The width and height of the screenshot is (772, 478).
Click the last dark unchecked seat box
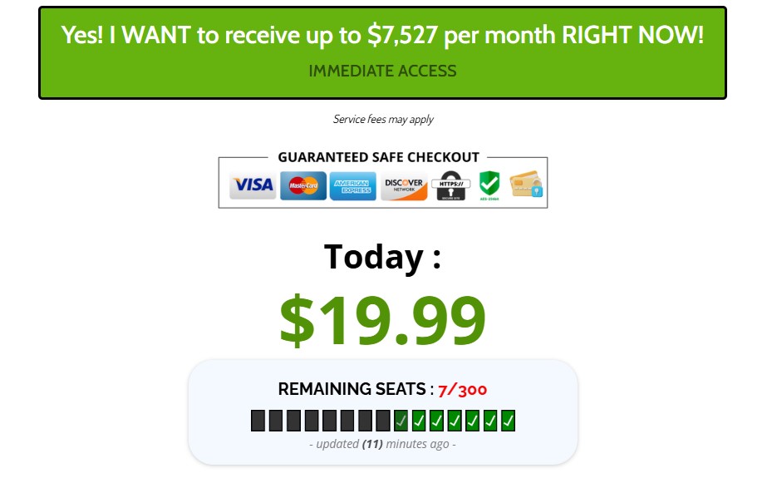coord(383,421)
